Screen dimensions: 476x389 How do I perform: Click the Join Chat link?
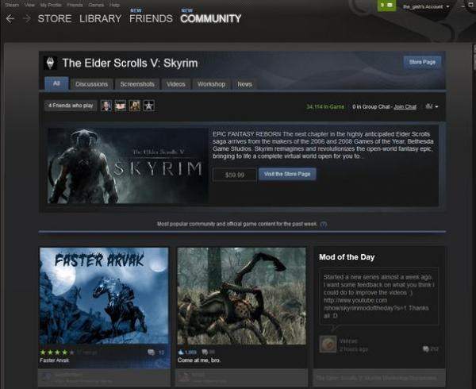pyautogui.click(x=405, y=106)
